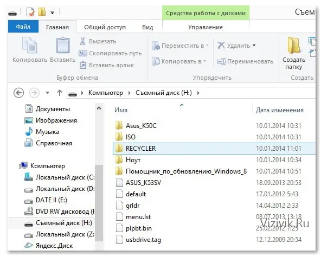
Task: Expand the Move to (Переместить в) dropdown
Action: pos(207,46)
